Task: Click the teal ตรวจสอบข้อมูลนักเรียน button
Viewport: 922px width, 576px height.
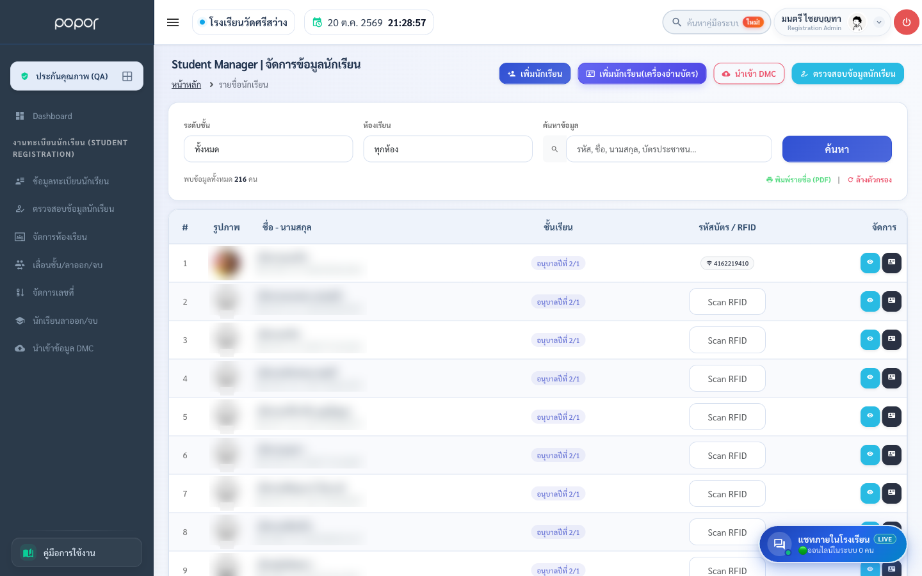Action: [848, 74]
